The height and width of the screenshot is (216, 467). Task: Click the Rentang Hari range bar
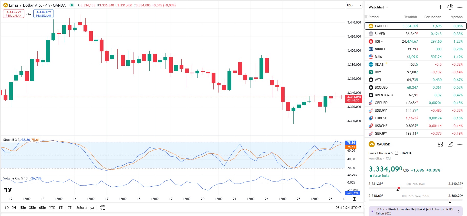tap(415, 188)
